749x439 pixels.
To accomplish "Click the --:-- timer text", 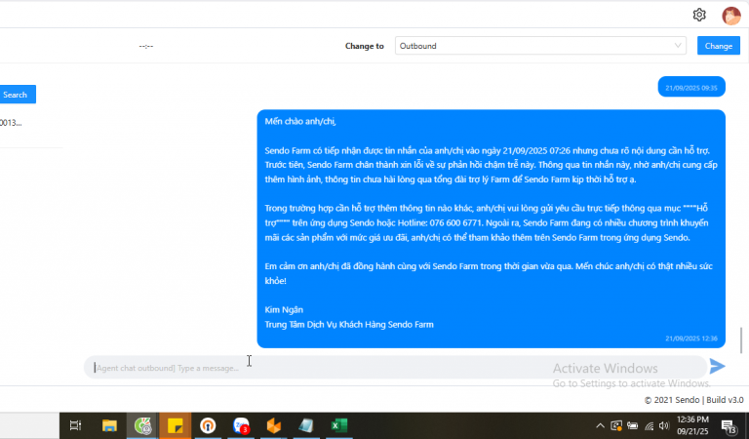I will pos(146,46).
